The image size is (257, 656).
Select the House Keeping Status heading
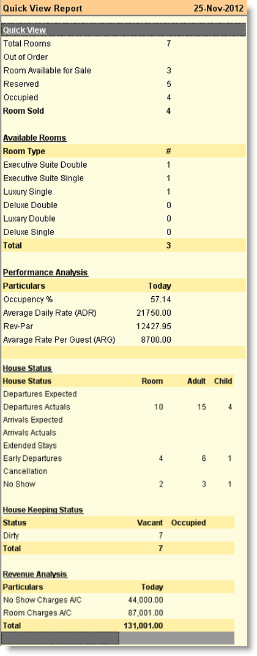[x=43, y=510]
